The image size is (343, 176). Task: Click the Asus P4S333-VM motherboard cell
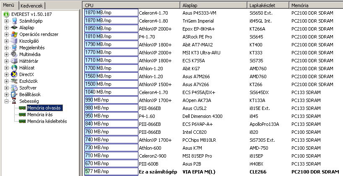[199, 13]
